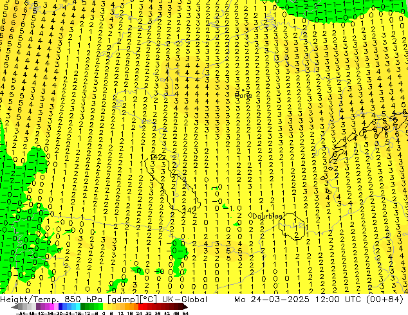408x315 pixels.
Task: Pick the bright red swatch in the legend
Action: [x=140, y=307]
